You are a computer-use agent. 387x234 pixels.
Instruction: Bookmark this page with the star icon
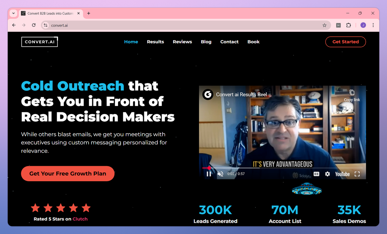point(324,25)
